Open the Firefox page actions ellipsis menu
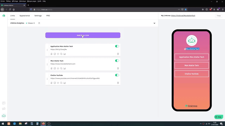Image resolution: width=225 pixels, height=126 pixels. [x=179, y=9]
